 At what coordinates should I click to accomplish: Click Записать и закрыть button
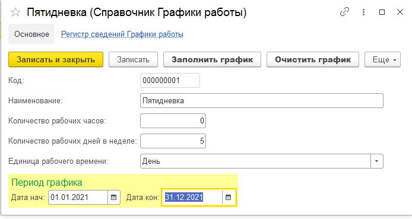tap(56, 59)
